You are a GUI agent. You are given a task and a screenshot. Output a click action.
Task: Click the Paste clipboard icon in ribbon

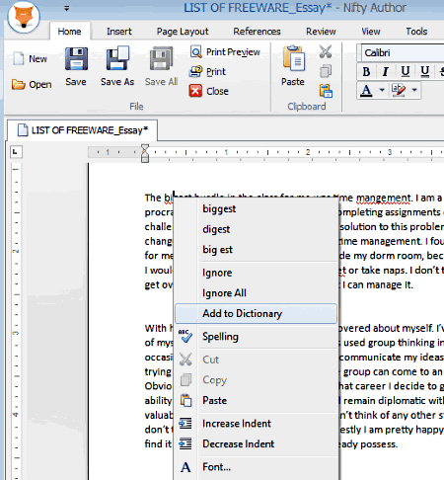(x=293, y=59)
